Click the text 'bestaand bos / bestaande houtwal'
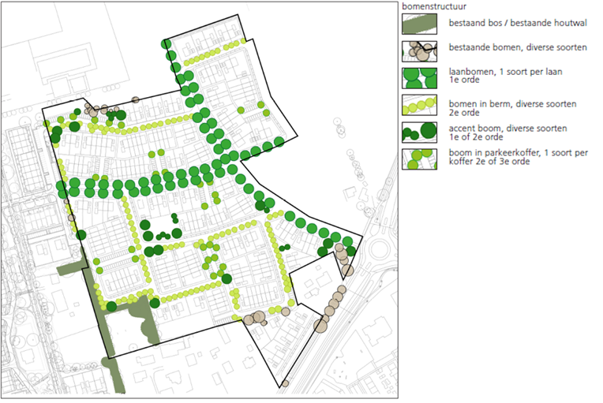 [518, 23]
